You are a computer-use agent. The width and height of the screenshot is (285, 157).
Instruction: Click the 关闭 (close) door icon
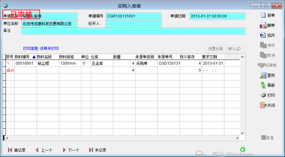[263, 105]
